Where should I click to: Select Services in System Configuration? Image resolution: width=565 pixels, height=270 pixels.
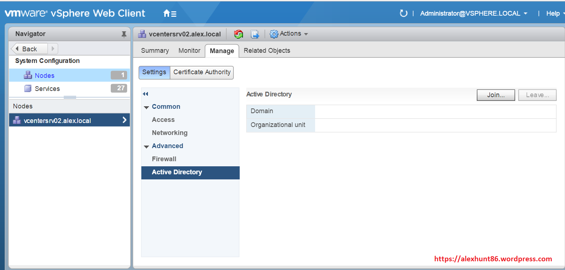pos(47,88)
